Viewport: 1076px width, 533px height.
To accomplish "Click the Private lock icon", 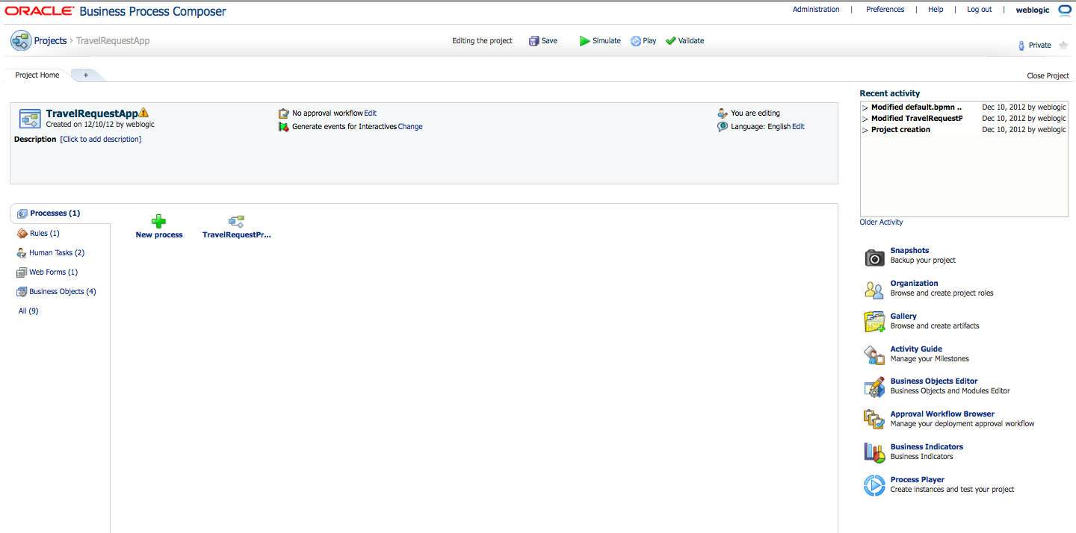I will point(1021,46).
